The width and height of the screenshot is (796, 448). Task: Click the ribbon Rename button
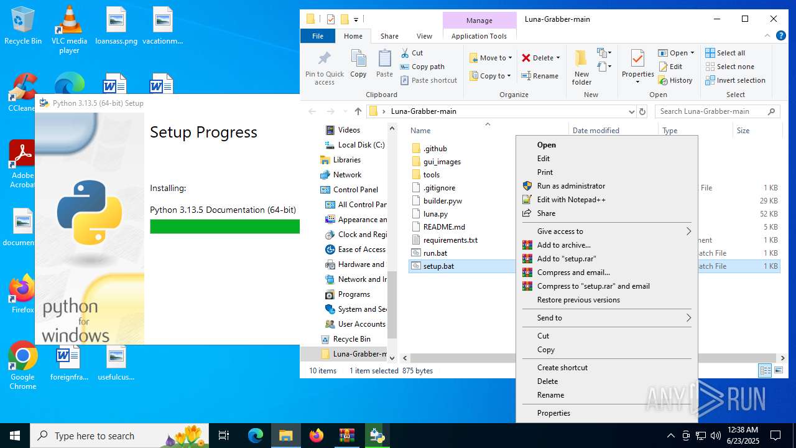540,76
